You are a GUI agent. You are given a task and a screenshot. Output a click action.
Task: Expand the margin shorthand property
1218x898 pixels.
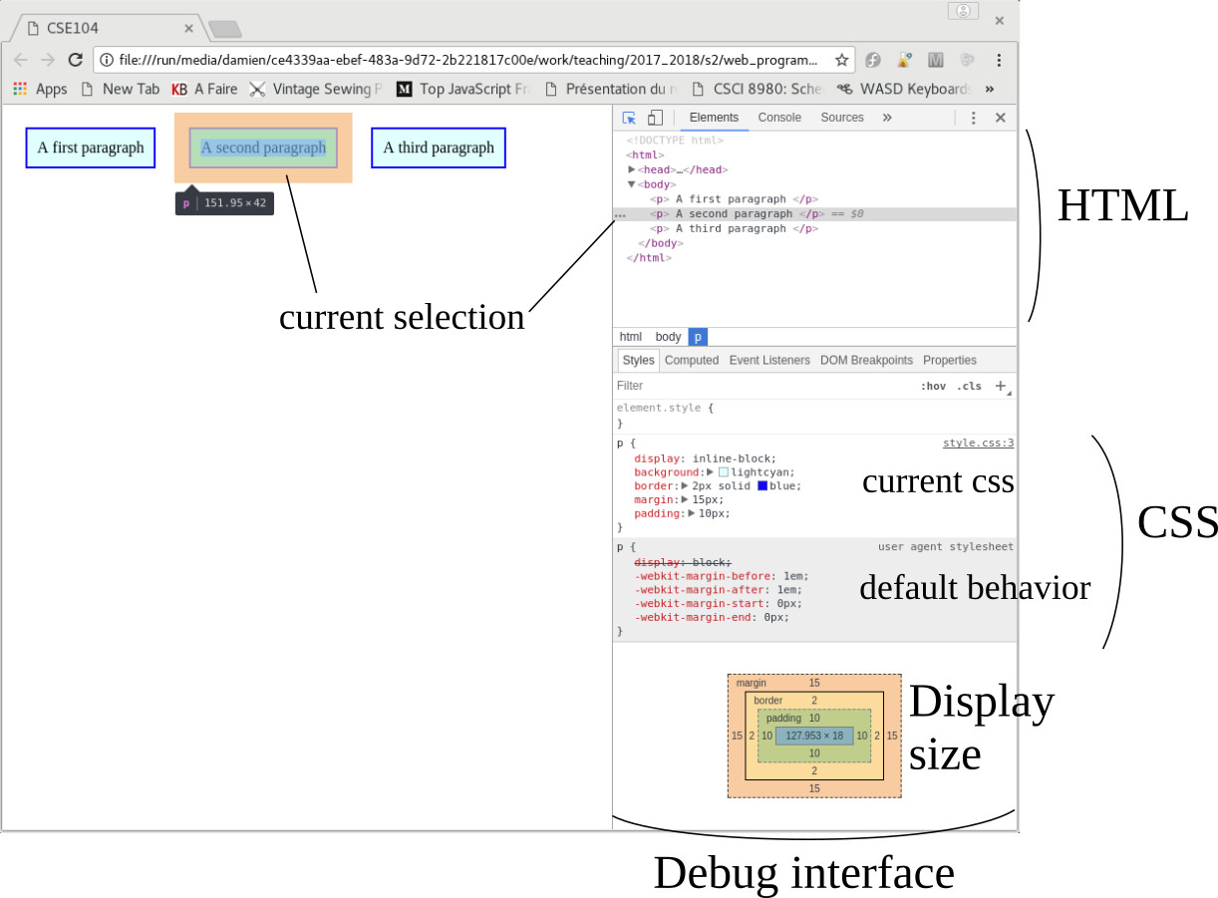[x=685, y=499]
